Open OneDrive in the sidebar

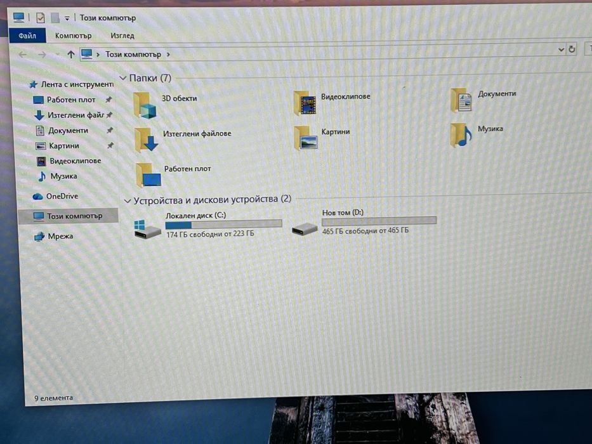[x=55, y=197]
